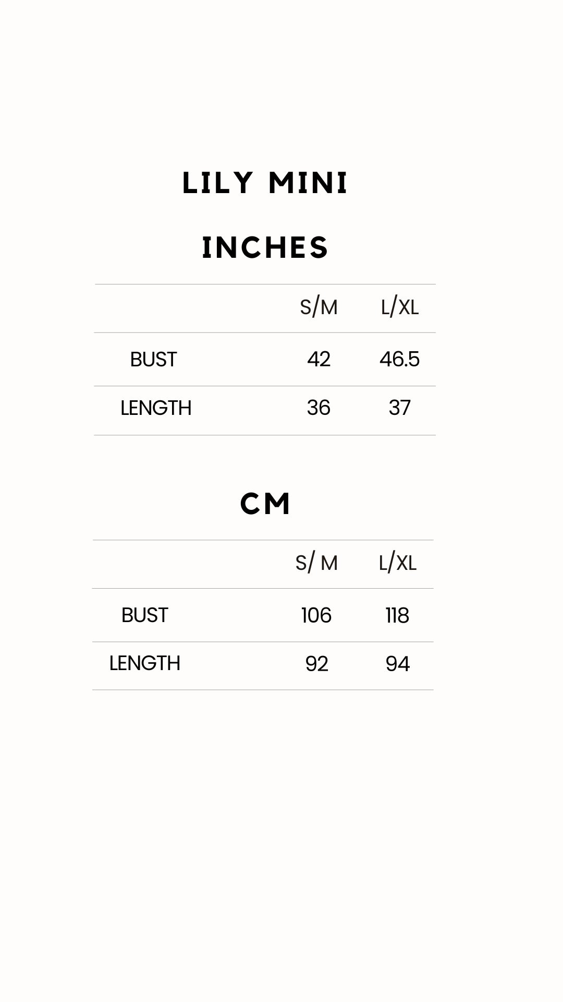This screenshot has width=563, height=1002.
Task: Click the 42 bust measurement value
Action: pyautogui.click(x=319, y=360)
